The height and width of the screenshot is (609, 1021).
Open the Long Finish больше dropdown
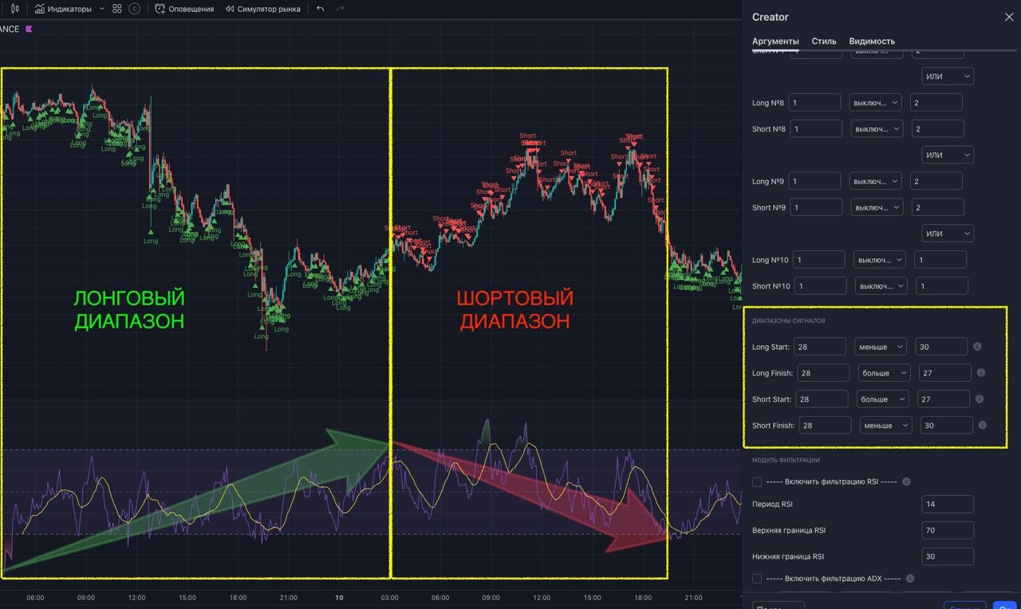click(884, 373)
